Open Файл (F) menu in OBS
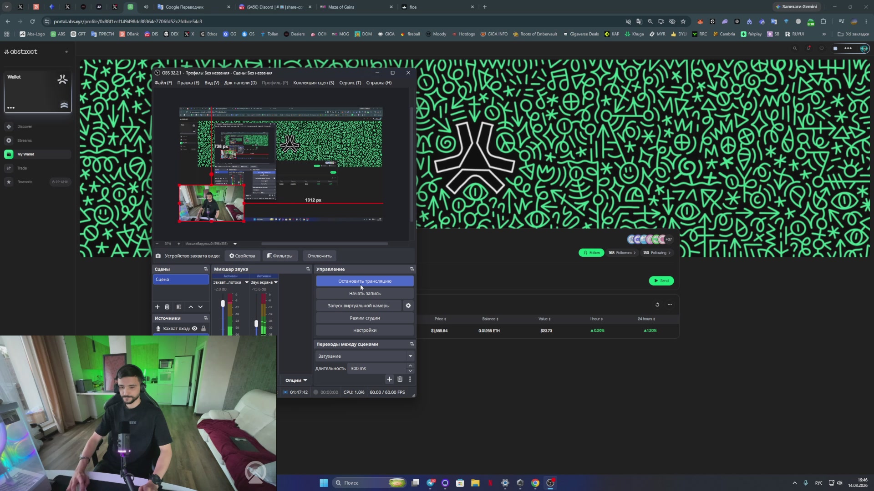The image size is (874, 491). pos(163,83)
